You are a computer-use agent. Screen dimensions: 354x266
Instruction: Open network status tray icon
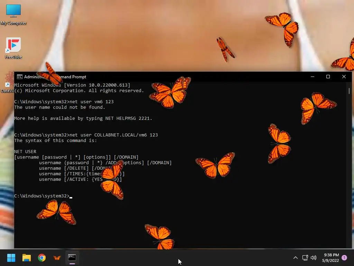coord(305,258)
